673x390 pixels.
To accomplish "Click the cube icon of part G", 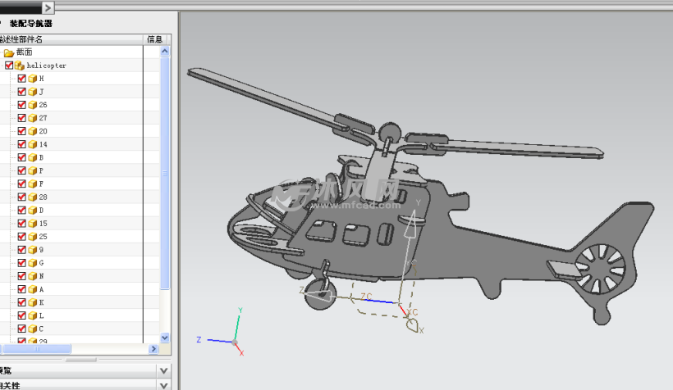I will click(x=33, y=263).
